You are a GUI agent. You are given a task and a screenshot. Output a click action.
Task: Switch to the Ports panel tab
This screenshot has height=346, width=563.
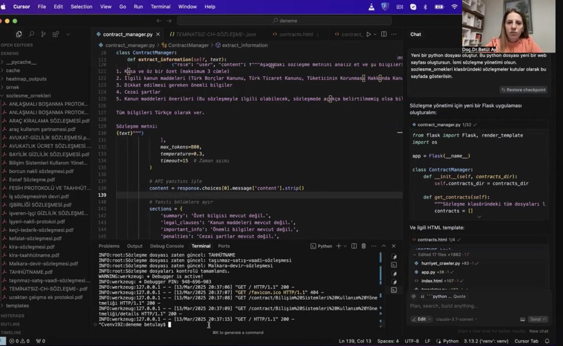click(224, 246)
